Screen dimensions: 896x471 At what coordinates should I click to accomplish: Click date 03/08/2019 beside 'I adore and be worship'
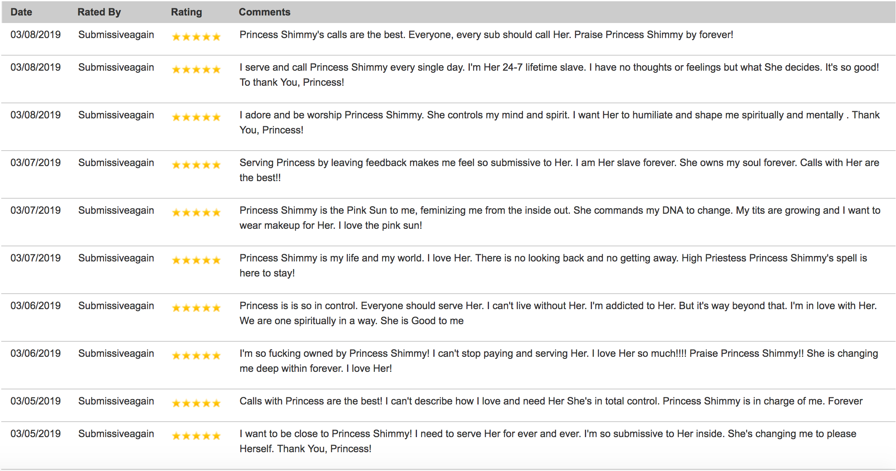36,115
